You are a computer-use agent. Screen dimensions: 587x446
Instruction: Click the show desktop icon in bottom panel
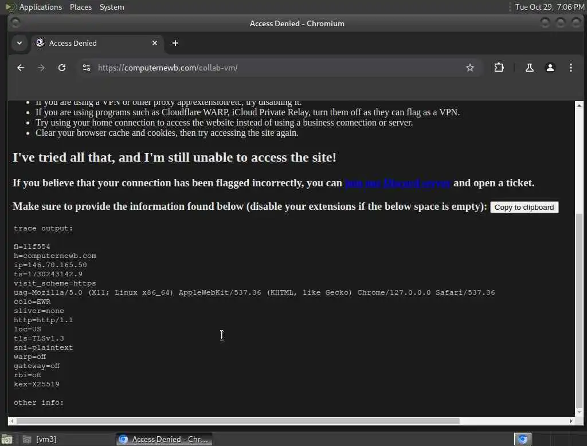pos(7,439)
